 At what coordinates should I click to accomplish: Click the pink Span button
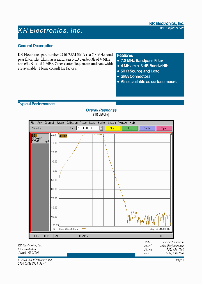[164, 128]
